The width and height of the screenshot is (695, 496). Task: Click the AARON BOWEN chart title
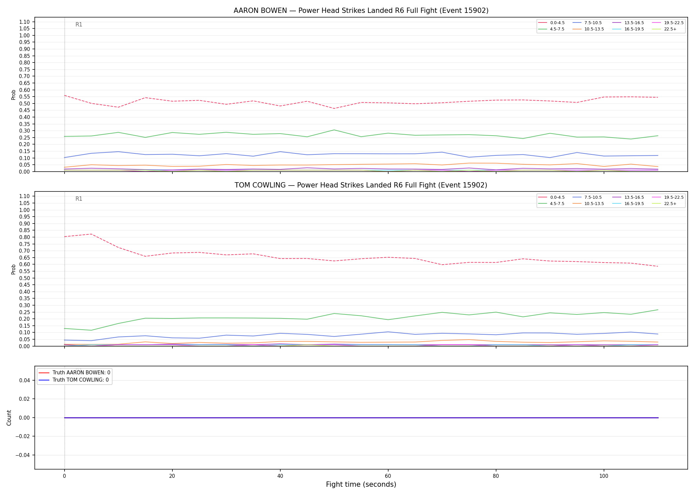pyautogui.click(x=361, y=11)
